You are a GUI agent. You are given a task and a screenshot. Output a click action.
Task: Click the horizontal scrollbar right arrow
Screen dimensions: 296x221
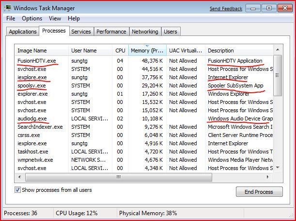click(268, 177)
